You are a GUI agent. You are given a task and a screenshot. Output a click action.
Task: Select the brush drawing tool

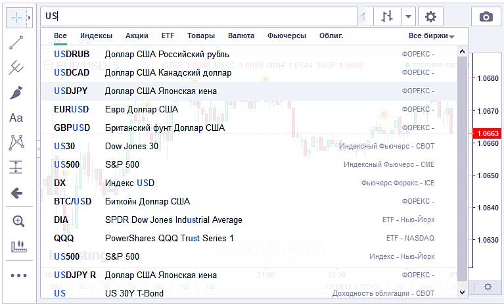coord(17,93)
